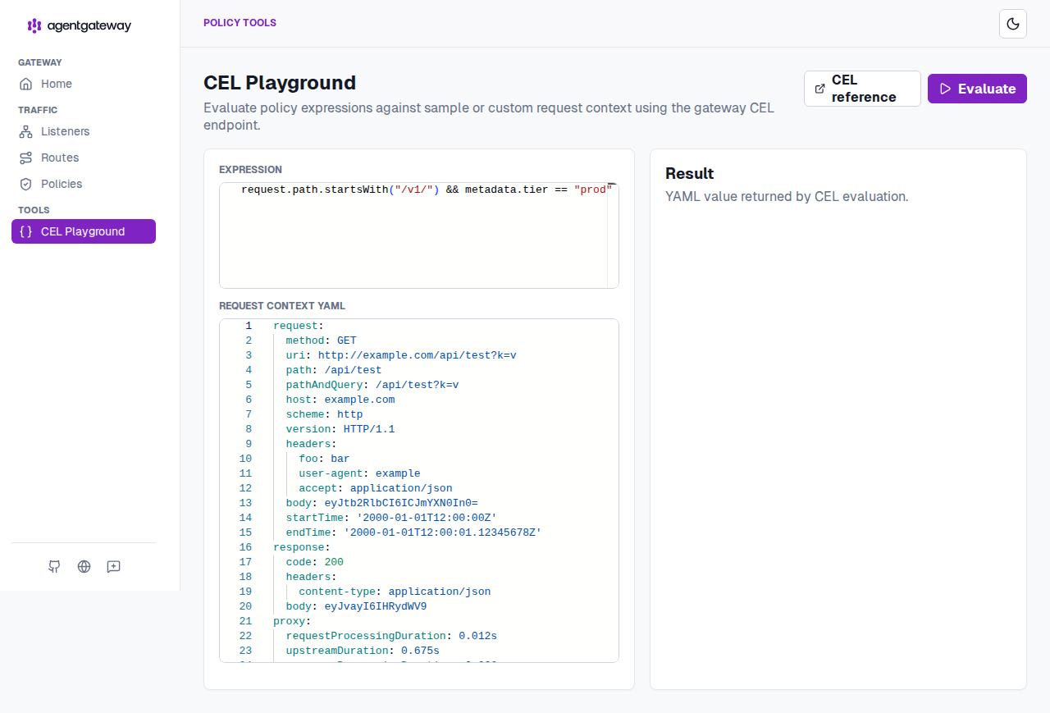The image size is (1050, 713).
Task: Click the endTime line in the YAML
Action: pos(413,532)
